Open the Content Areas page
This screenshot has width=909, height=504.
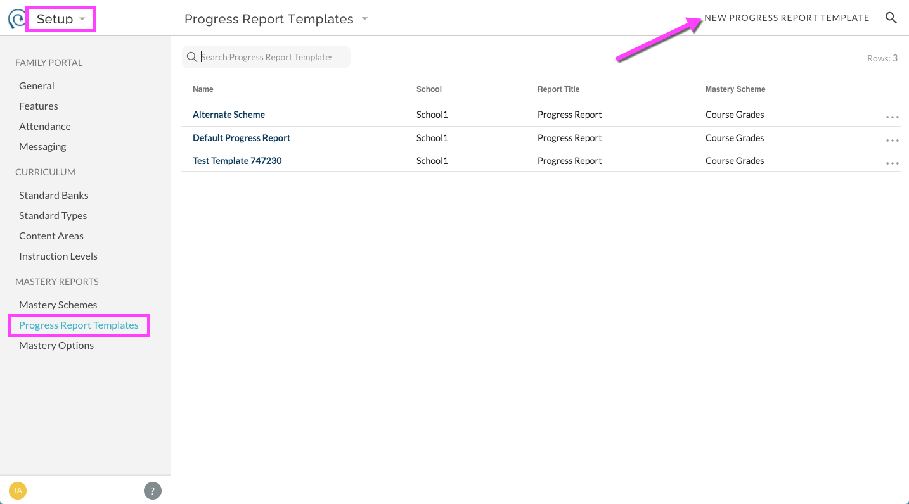(x=51, y=236)
